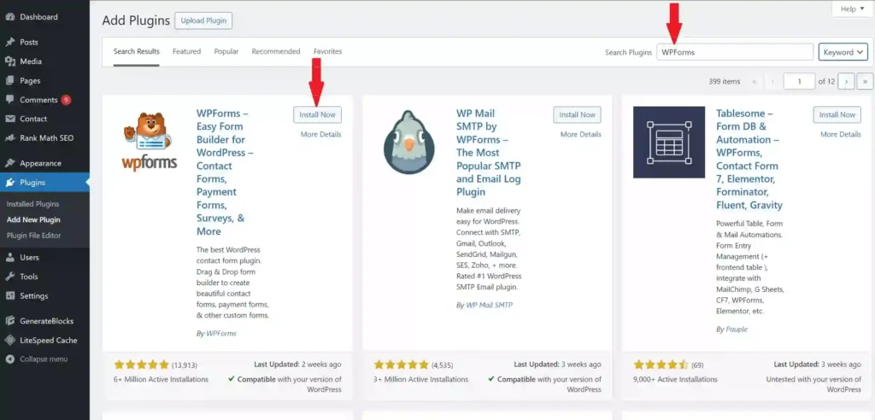Click the Media library icon
875x420 pixels.
9,61
